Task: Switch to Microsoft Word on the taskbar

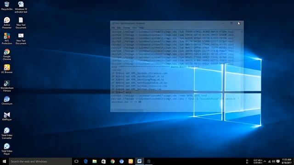Action: 140,161
